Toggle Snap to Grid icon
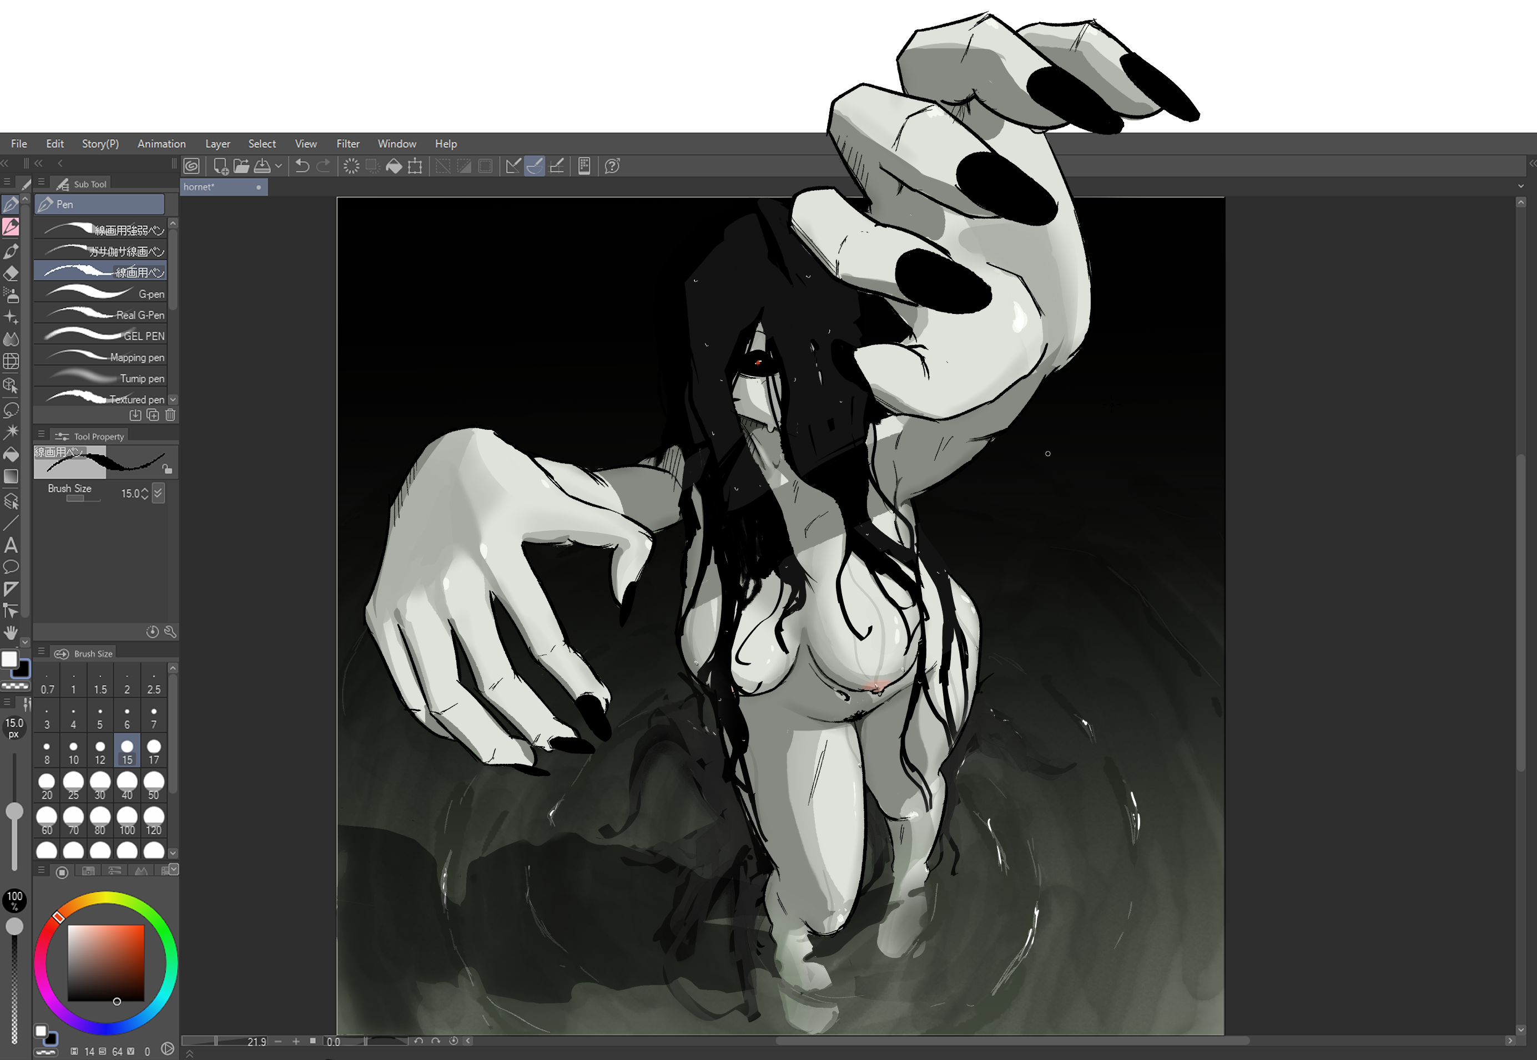Image resolution: width=1537 pixels, height=1060 pixels. 557,166
